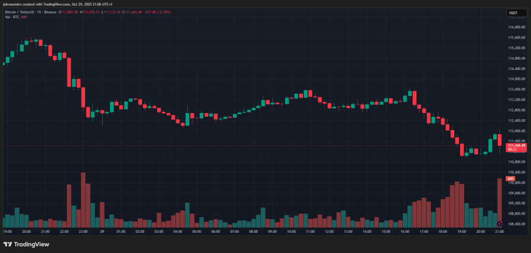Click the 29 date marker on time axis
The width and height of the screenshot is (531, 253).
(102, 232)
